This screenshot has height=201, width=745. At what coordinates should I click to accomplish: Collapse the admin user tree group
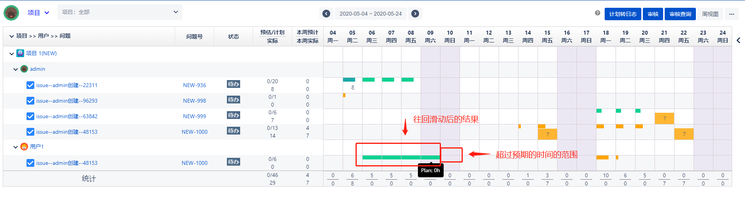tap(16, 69)
